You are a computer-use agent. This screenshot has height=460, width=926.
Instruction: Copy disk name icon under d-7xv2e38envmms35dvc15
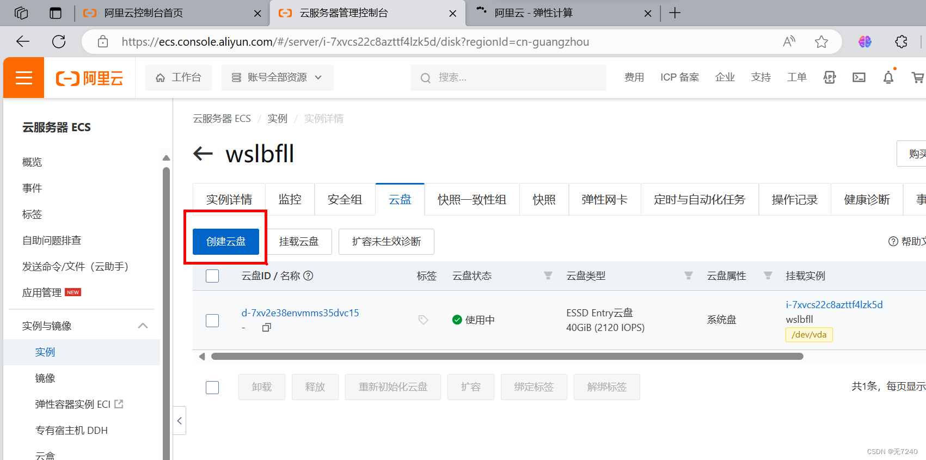(x=266, y=327)
